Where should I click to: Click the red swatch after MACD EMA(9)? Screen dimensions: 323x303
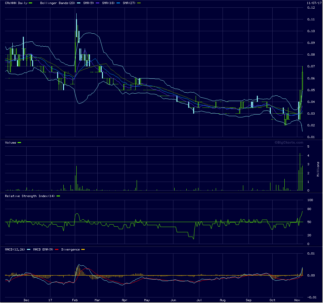pos(57,249)
